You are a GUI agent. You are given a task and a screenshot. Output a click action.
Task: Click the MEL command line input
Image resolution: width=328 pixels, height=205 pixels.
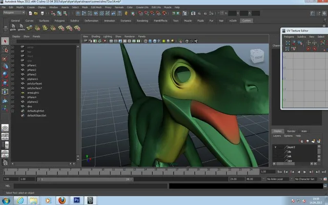(x=90, y=186)
